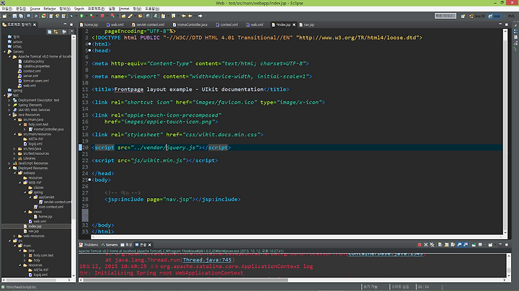Switch to the Java EE perspective
Viewport: 519px width, 291px height.
tap(477, 16)
